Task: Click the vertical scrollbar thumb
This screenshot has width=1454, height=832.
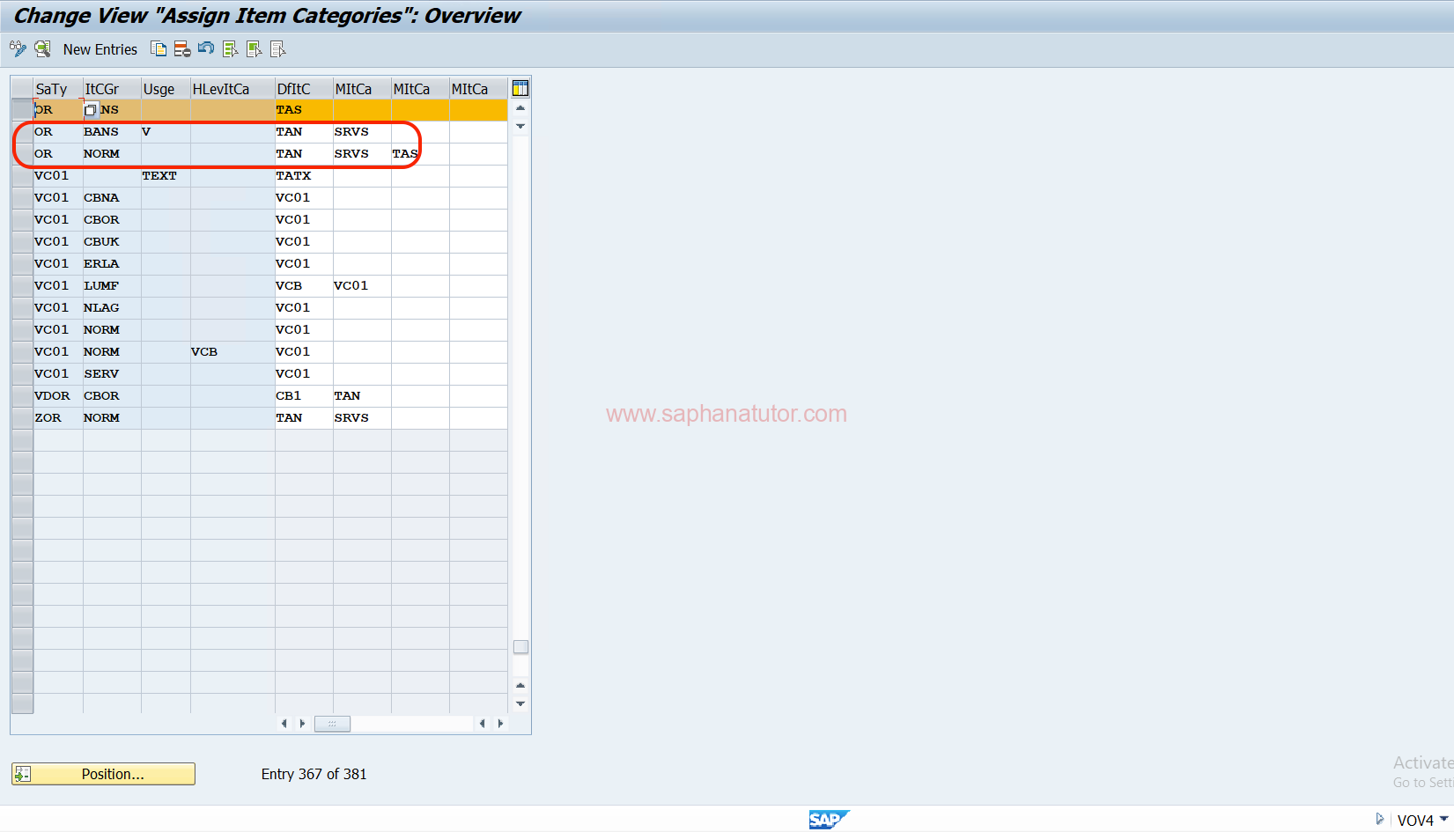Action: click(x=520, y=647)
